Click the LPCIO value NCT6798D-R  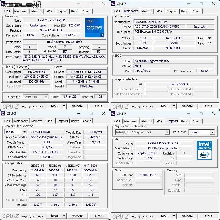[174, 48]
